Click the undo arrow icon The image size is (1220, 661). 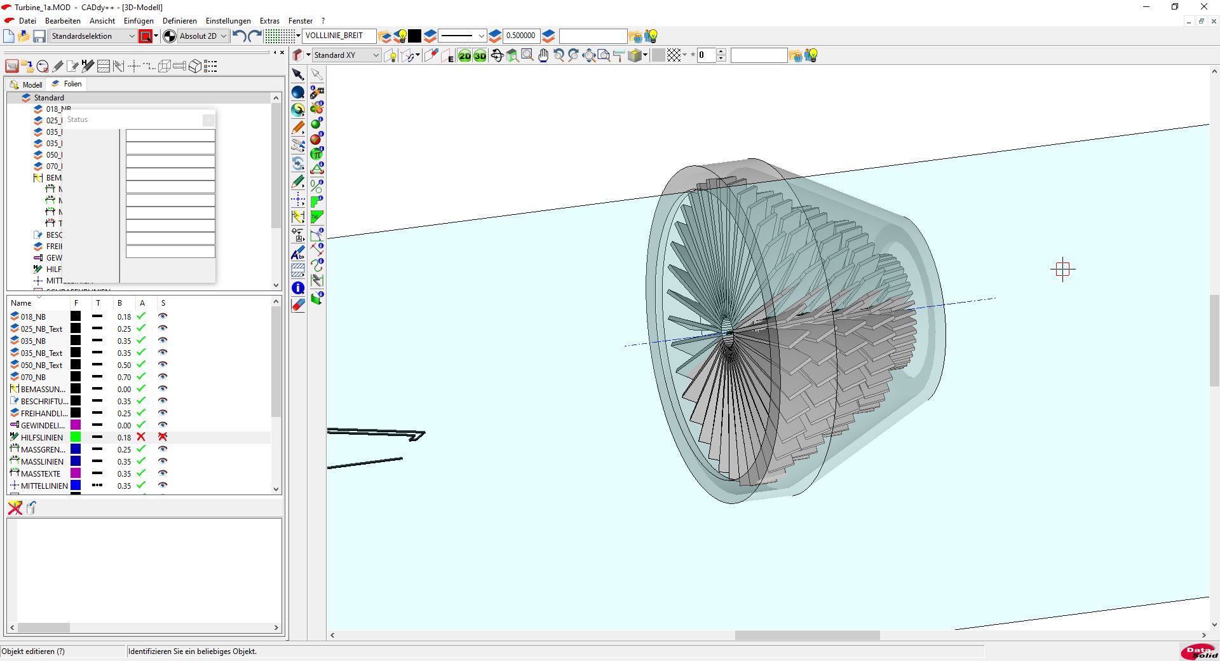click(239, 36)
